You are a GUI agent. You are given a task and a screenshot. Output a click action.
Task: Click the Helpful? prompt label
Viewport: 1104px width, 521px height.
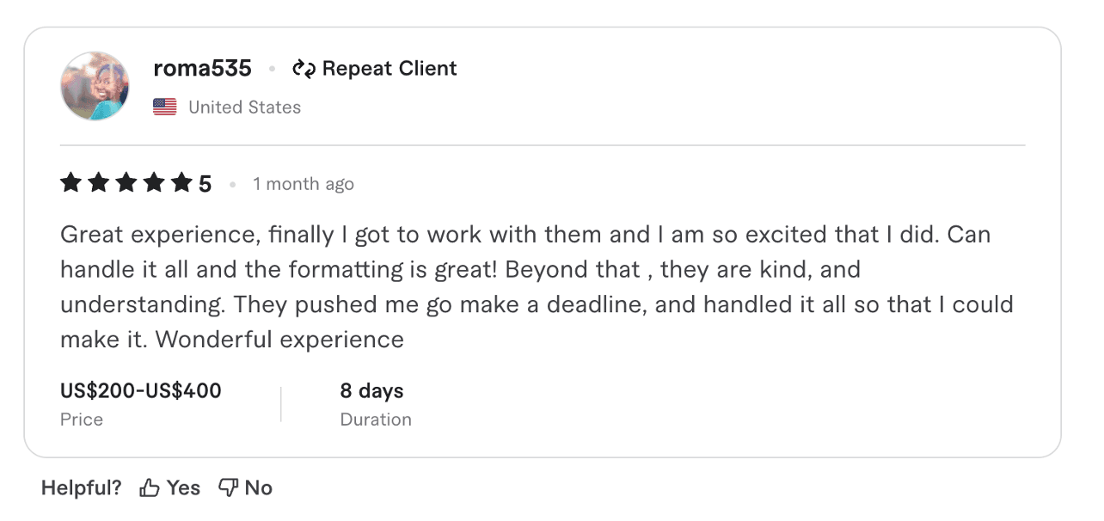pyautogui.click(x=80, y=487)
